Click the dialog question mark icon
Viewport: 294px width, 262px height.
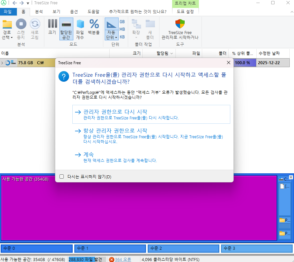64,76
